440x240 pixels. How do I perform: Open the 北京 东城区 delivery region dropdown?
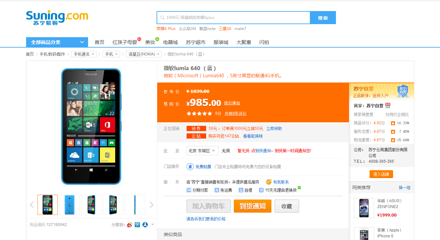pos(202,151)
